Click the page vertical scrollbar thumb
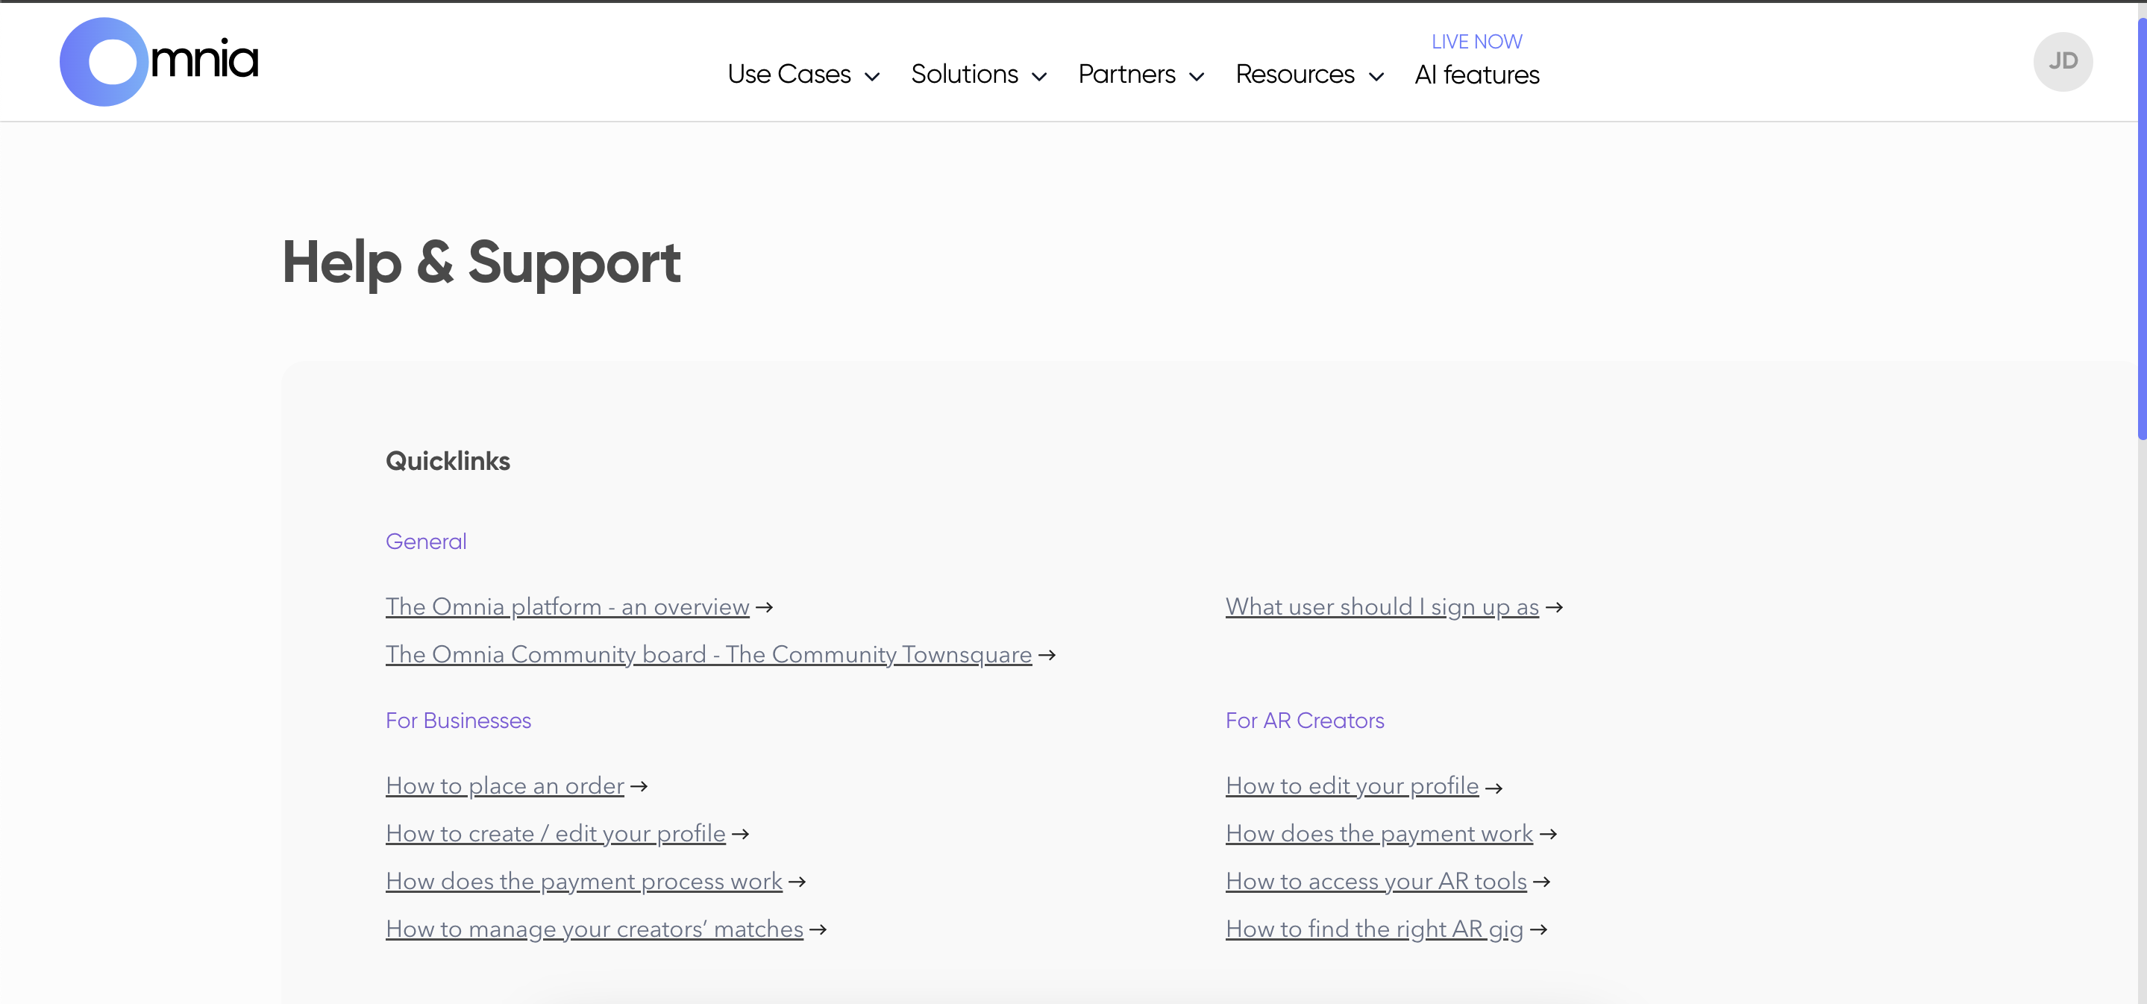This screenshot has width=2147, height=1004. click(x=2141, y=227)
